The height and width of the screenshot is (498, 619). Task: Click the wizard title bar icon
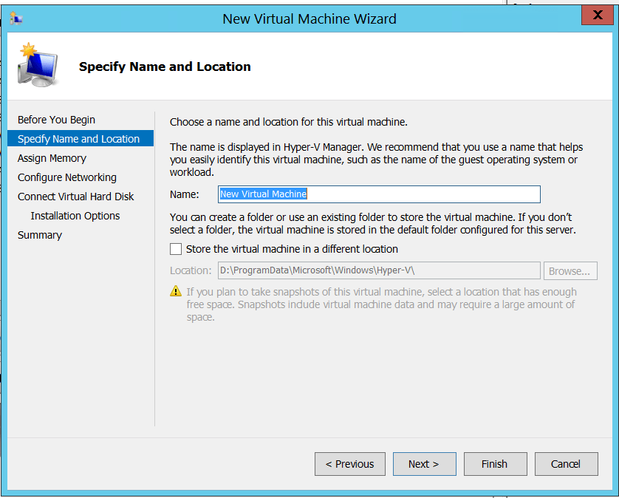click(x=16, y=18)
